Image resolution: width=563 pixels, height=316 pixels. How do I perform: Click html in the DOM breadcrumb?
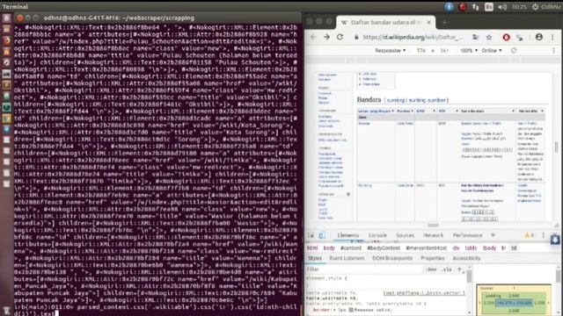pos(312,248)
